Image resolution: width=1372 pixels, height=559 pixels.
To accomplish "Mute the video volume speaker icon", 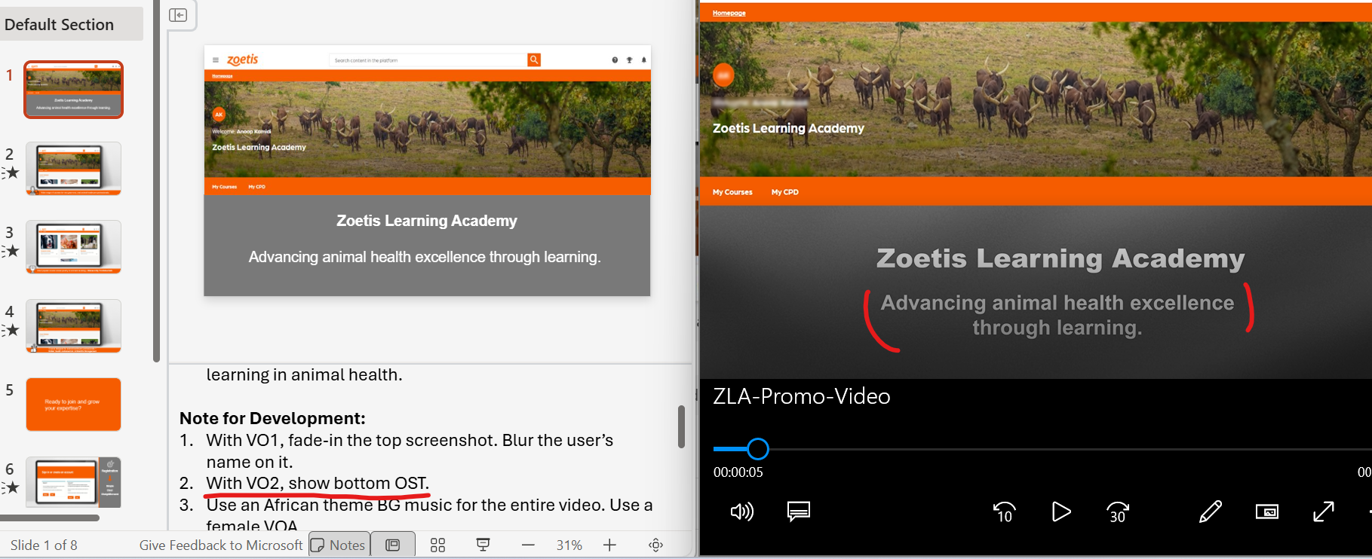I will pos(741,512).
